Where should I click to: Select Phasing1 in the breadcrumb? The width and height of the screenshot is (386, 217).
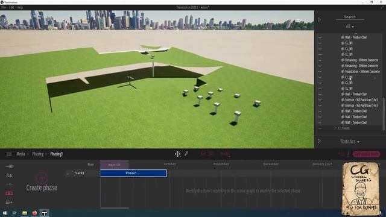(x=56, y=154)
